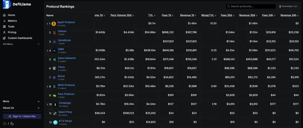This screenshot has height=128, width=303.
Task: Switch to light theme sun icon
Action: [5, 123]
